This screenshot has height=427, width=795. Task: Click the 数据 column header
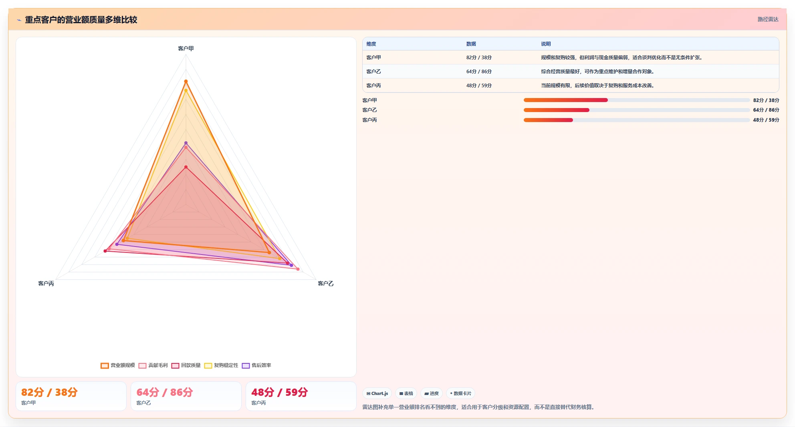point(471,44)
